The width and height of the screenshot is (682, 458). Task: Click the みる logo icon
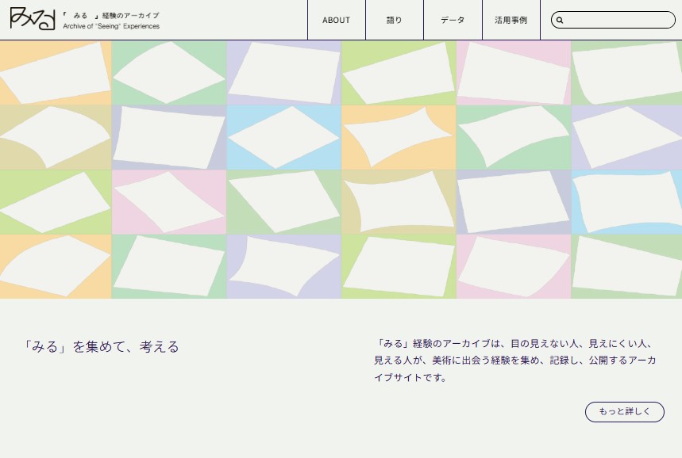pos(33,19)
